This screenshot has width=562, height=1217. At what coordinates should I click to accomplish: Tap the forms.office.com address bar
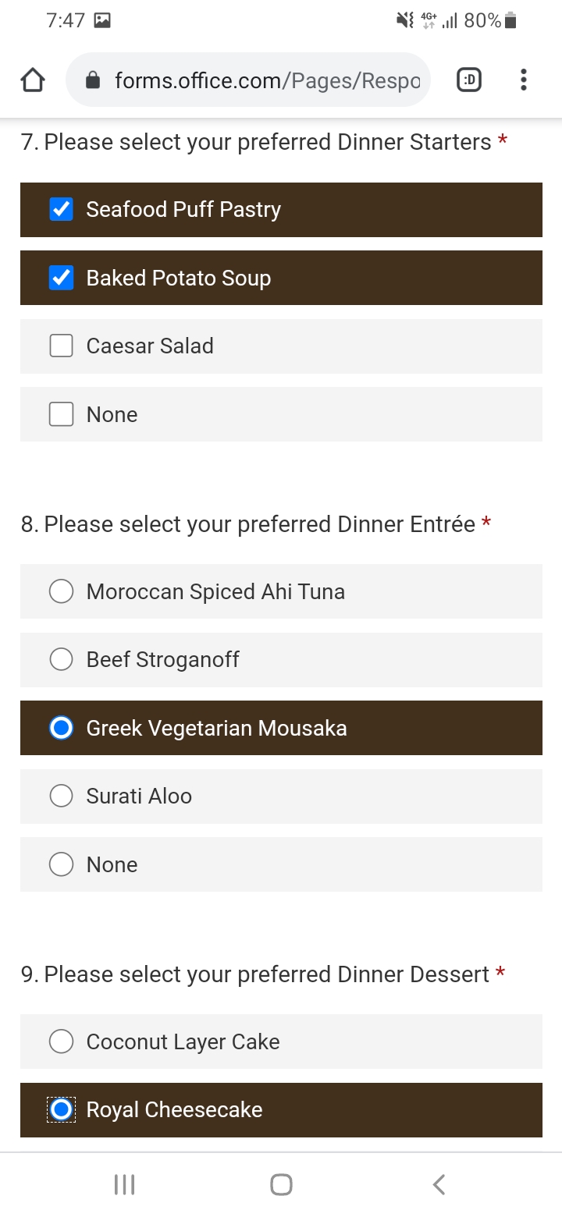pos(265,80)
